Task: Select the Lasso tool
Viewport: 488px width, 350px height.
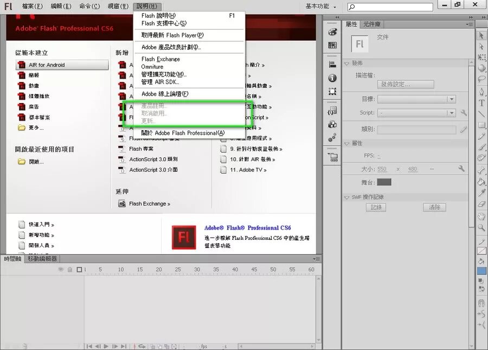Action: [481, 79]
